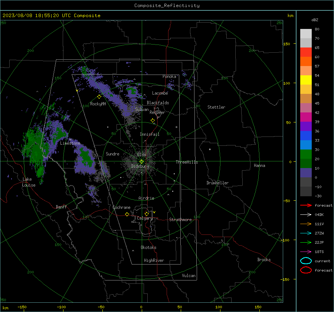Click the yellow diamond marker above Calgary

pos(147,214)
